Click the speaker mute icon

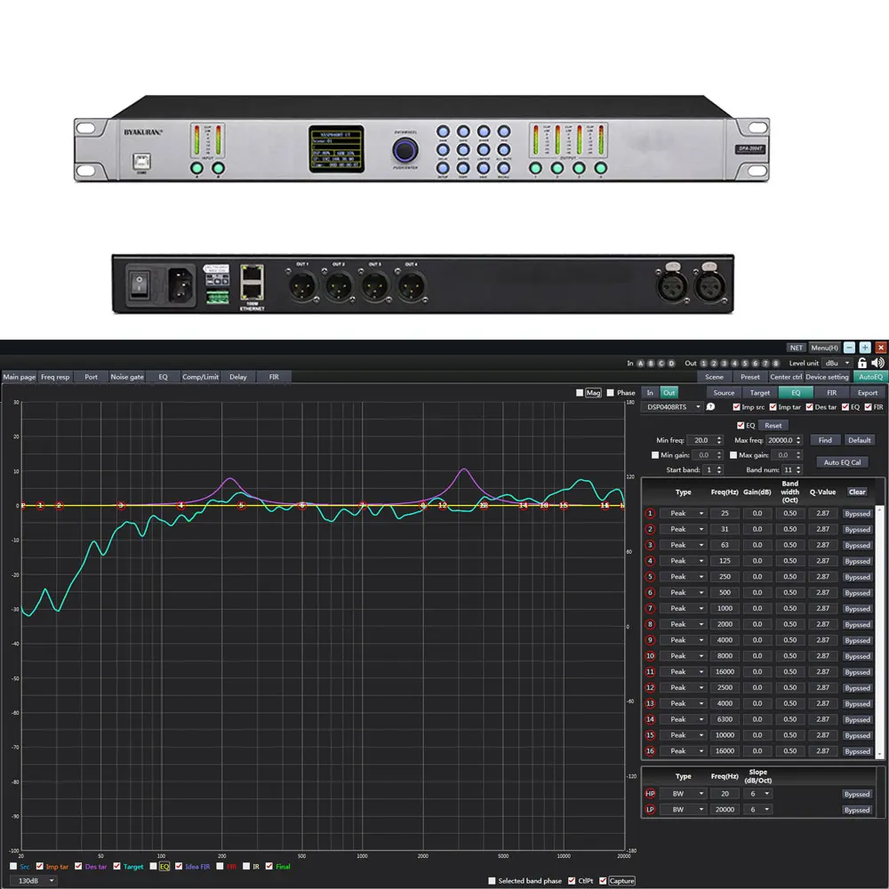[877, 363]
